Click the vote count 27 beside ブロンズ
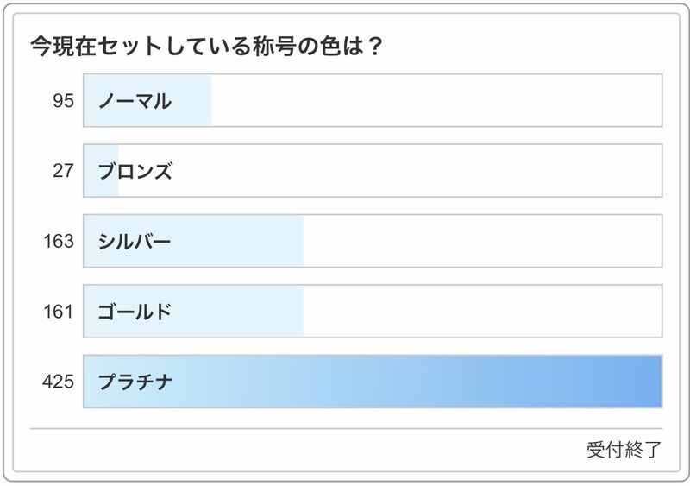This screenshot has width=690, height=486. 63,171
